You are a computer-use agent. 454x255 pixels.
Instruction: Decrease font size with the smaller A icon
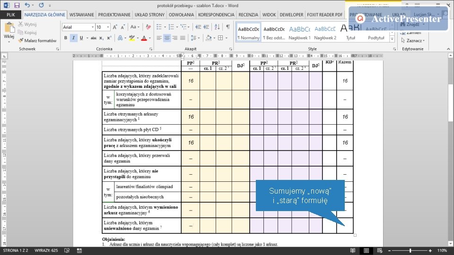pyautogui.click(x=122, y=27)
